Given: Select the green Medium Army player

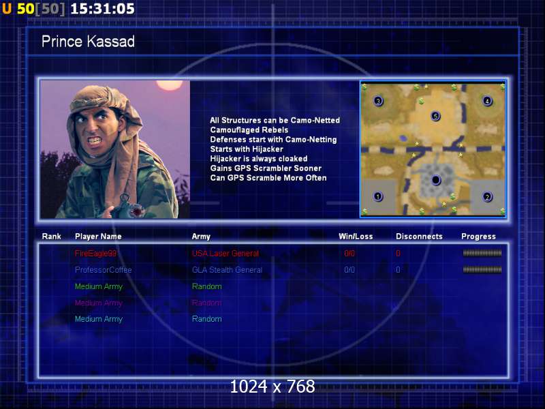Looking at the screenshot, I should pyautogui.click(x=99, y=286).
